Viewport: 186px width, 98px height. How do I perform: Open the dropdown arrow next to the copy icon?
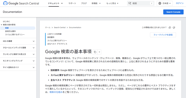click(x=99, y=52)
